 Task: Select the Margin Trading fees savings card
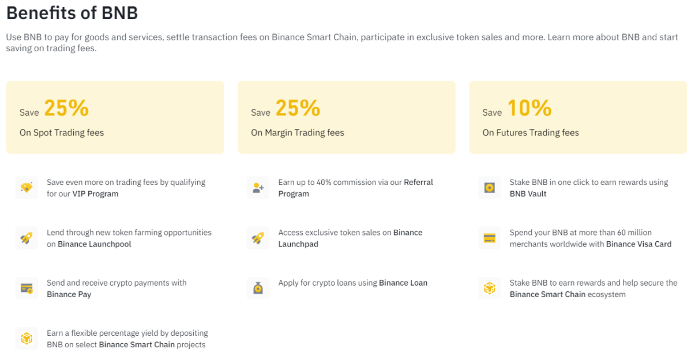[346, 117]
